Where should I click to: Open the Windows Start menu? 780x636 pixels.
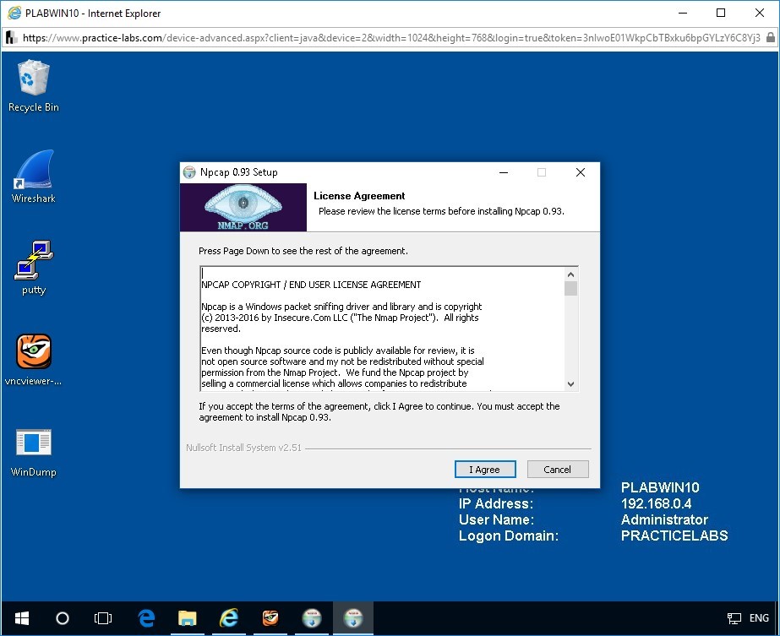(x=22, y=618)
